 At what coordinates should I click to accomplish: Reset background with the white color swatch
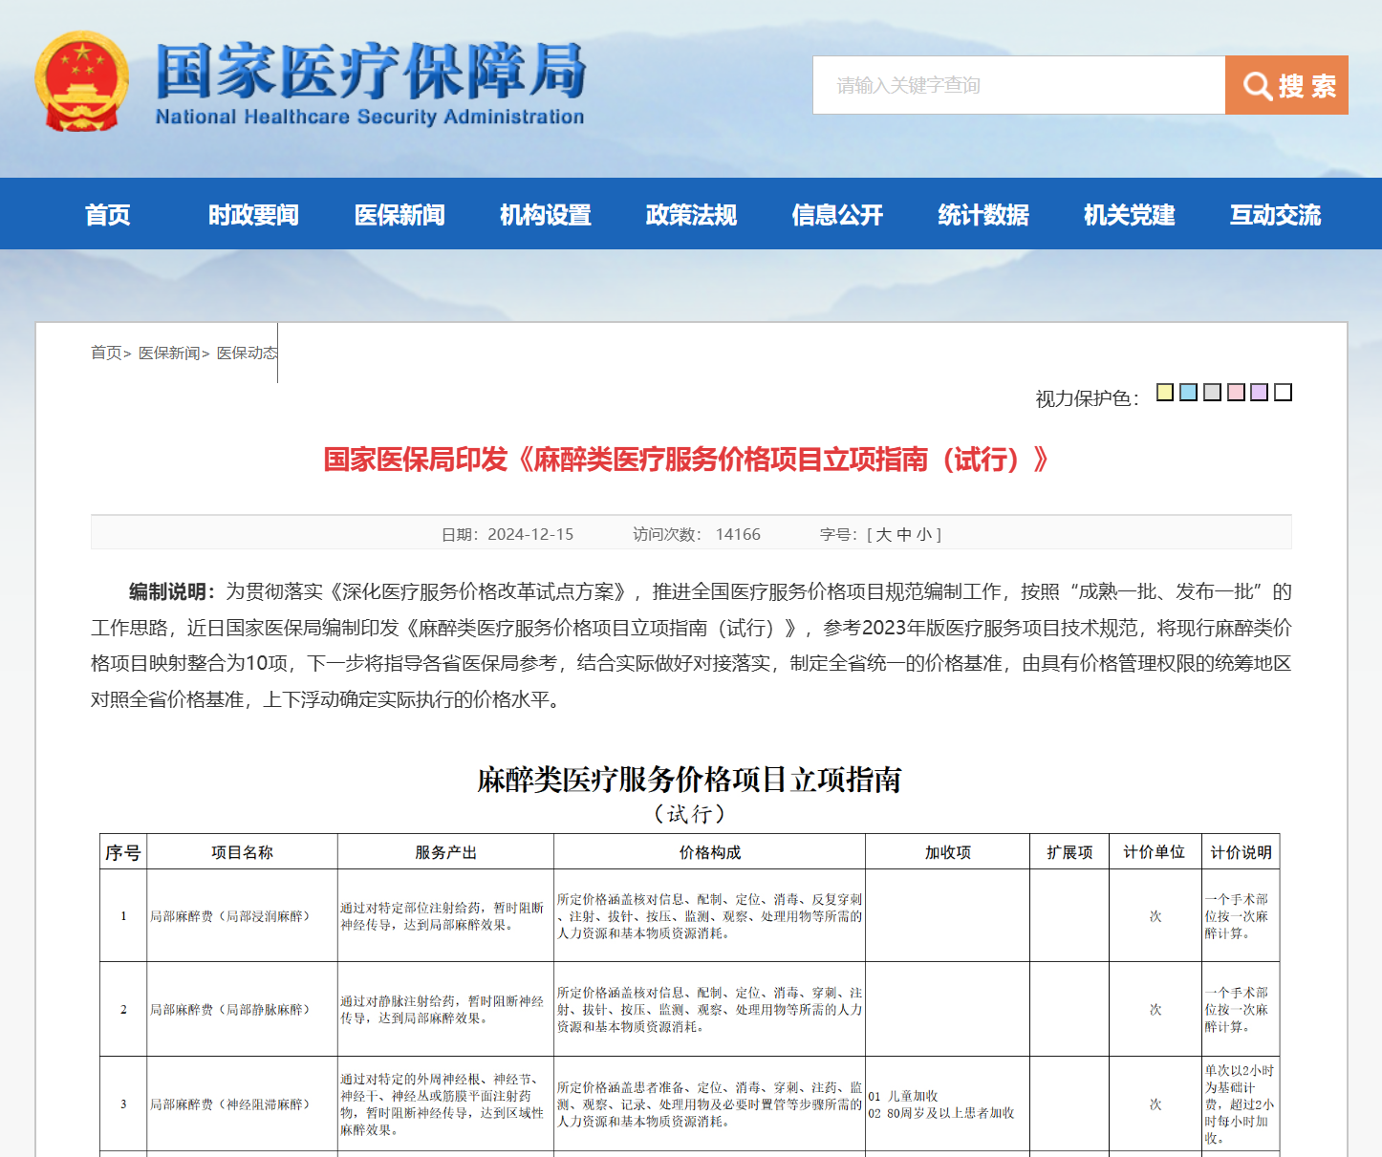pos(1283,393)
